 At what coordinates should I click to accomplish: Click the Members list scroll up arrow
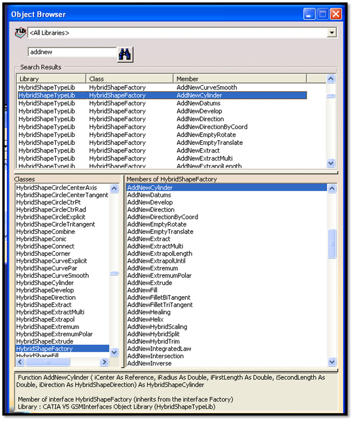[332, 188]
